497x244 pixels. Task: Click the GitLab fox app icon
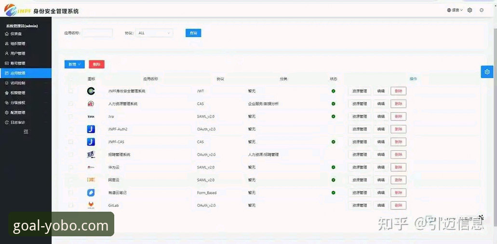click(91, 205)
